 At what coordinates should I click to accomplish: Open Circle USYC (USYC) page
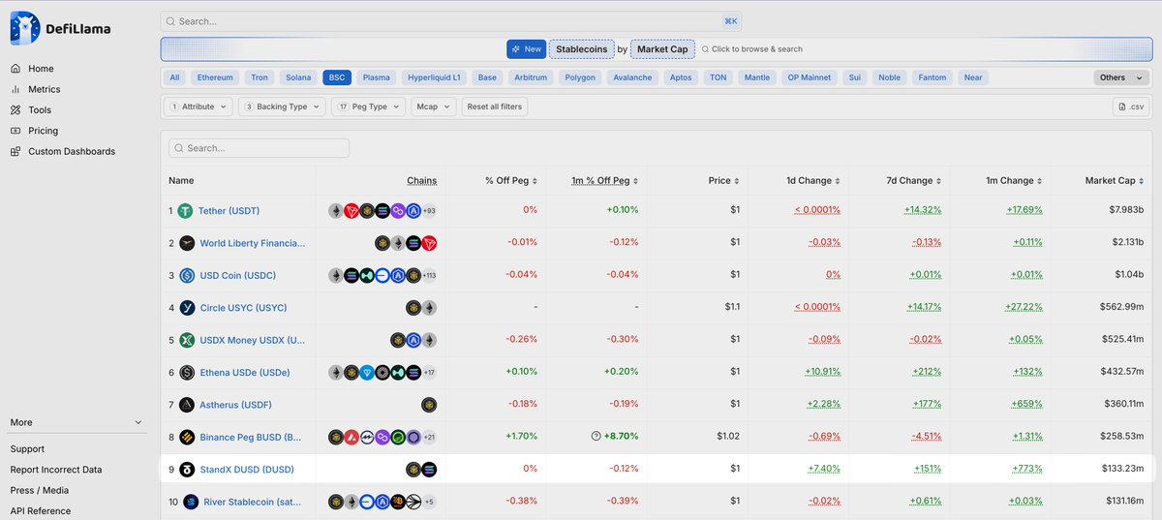click(243, 308)
